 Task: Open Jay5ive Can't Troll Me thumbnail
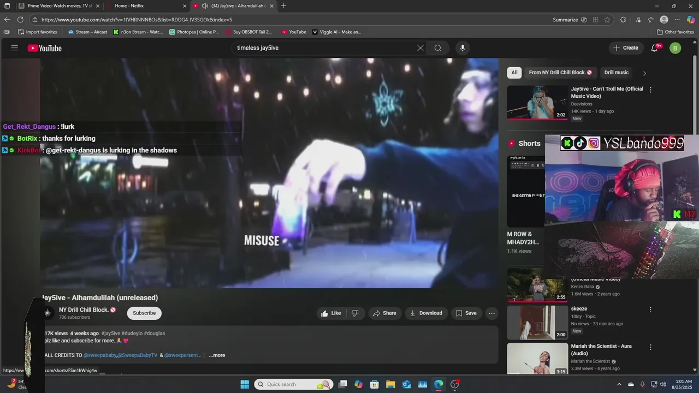tap(537, 102)
